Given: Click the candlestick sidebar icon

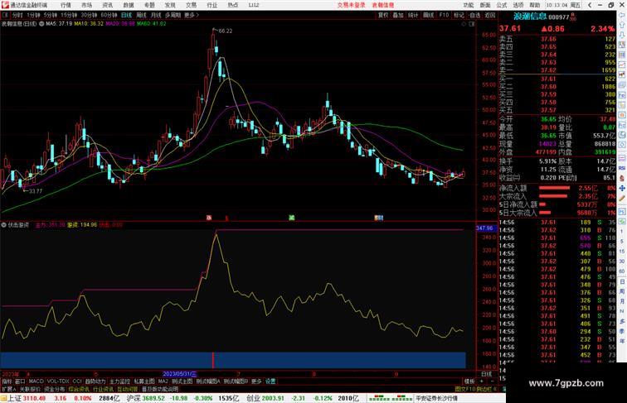Looking at the screenshot, I should [x=622, y=74].
